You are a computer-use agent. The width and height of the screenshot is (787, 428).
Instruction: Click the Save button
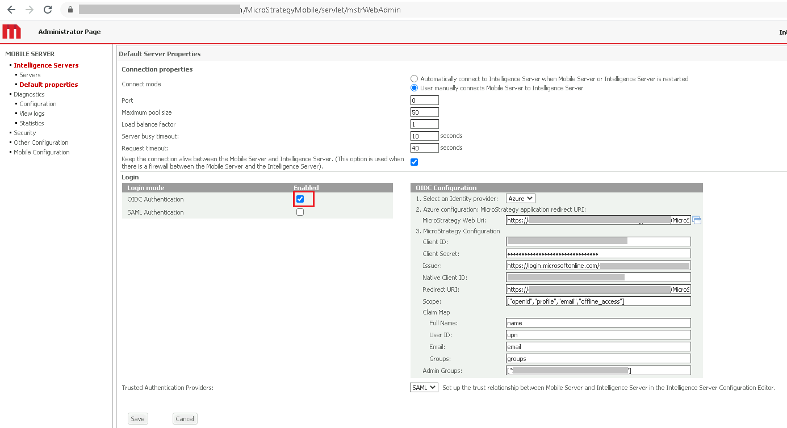[x=137, y=419]
